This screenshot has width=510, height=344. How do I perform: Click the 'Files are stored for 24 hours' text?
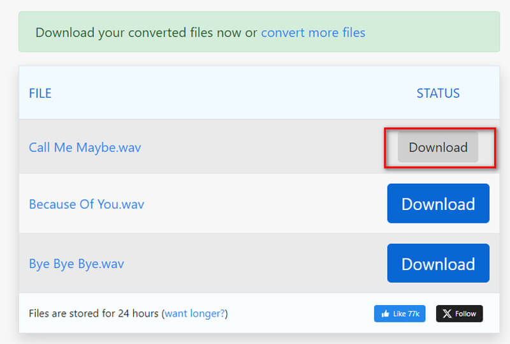click(x=93, y=313)
